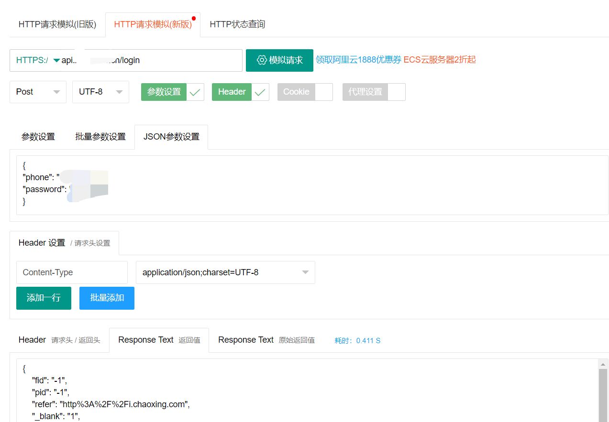The height and width of the screenshot is (422, 609).
Task: Select the JSON参数设置 tab
Action: point(171,137)
